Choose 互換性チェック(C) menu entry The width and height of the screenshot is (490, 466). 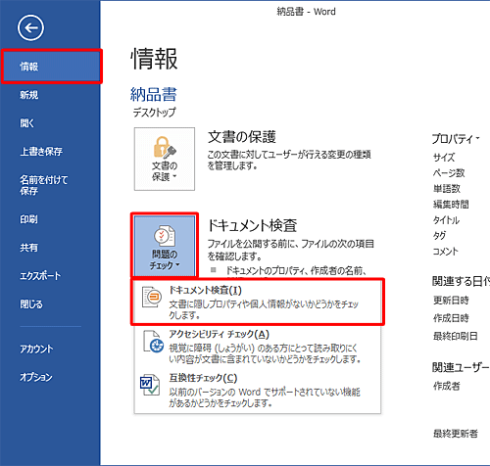(x=258, y=391)
